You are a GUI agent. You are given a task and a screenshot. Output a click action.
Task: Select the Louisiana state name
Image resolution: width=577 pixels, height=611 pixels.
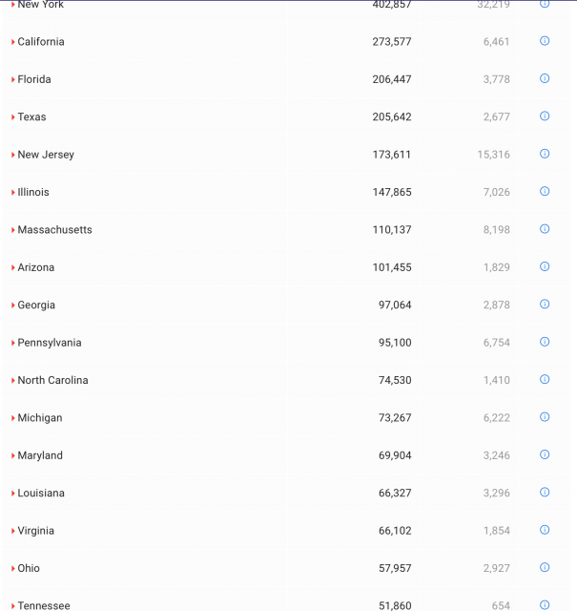[x=41, y=494]
